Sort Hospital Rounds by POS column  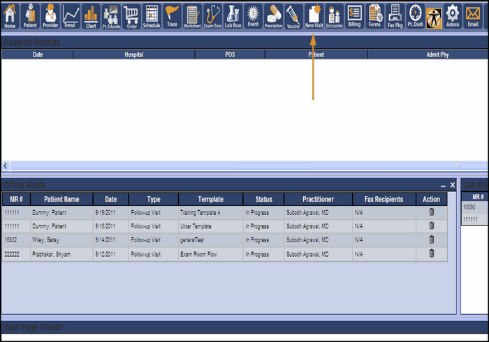point(230,54)
